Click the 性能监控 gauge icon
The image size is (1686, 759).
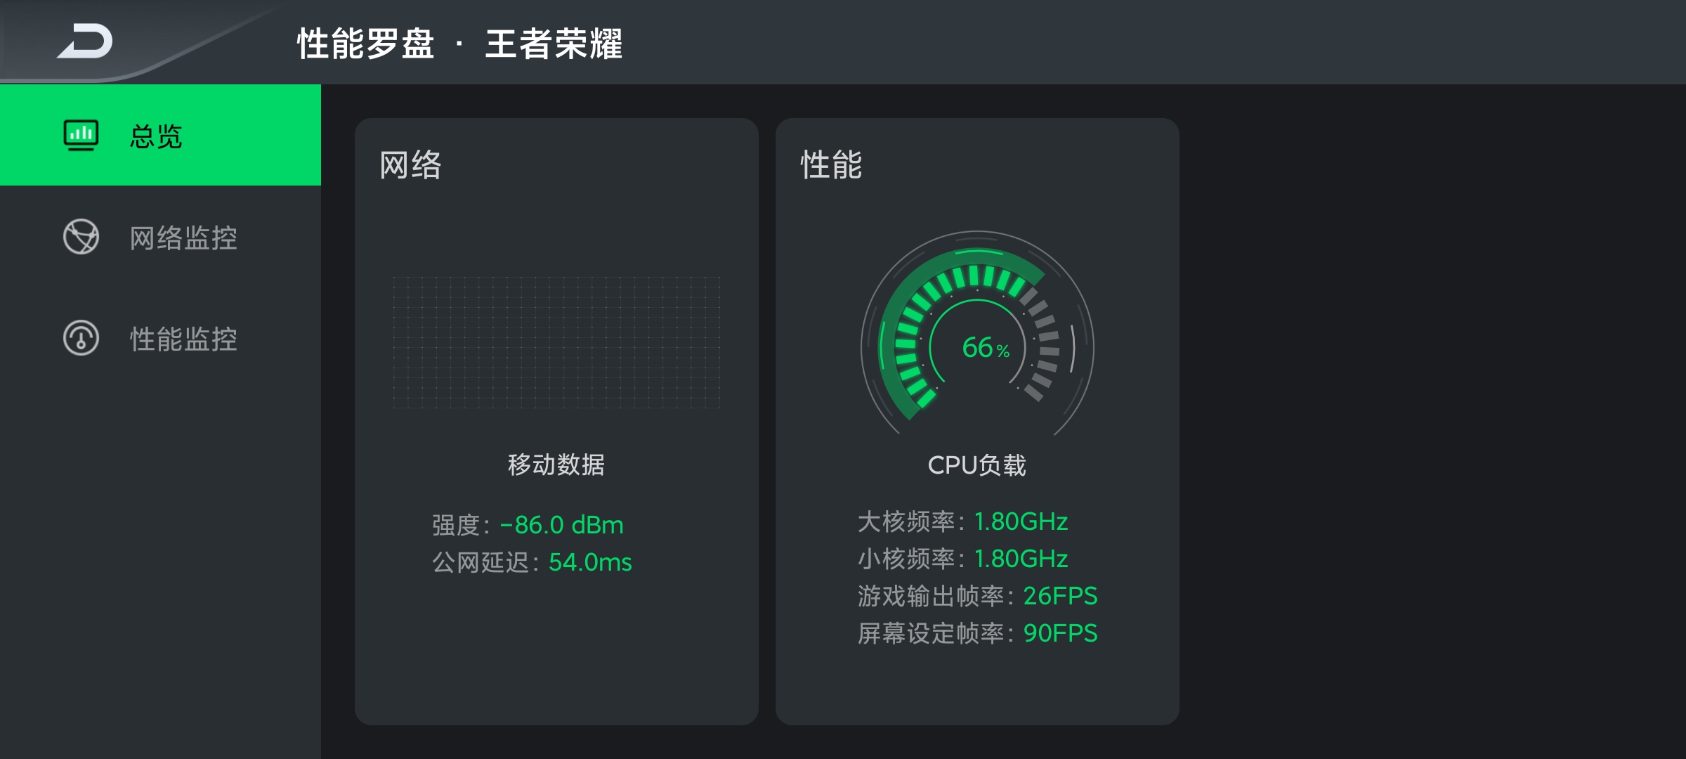pyautogui.click(x=81, y=338)
